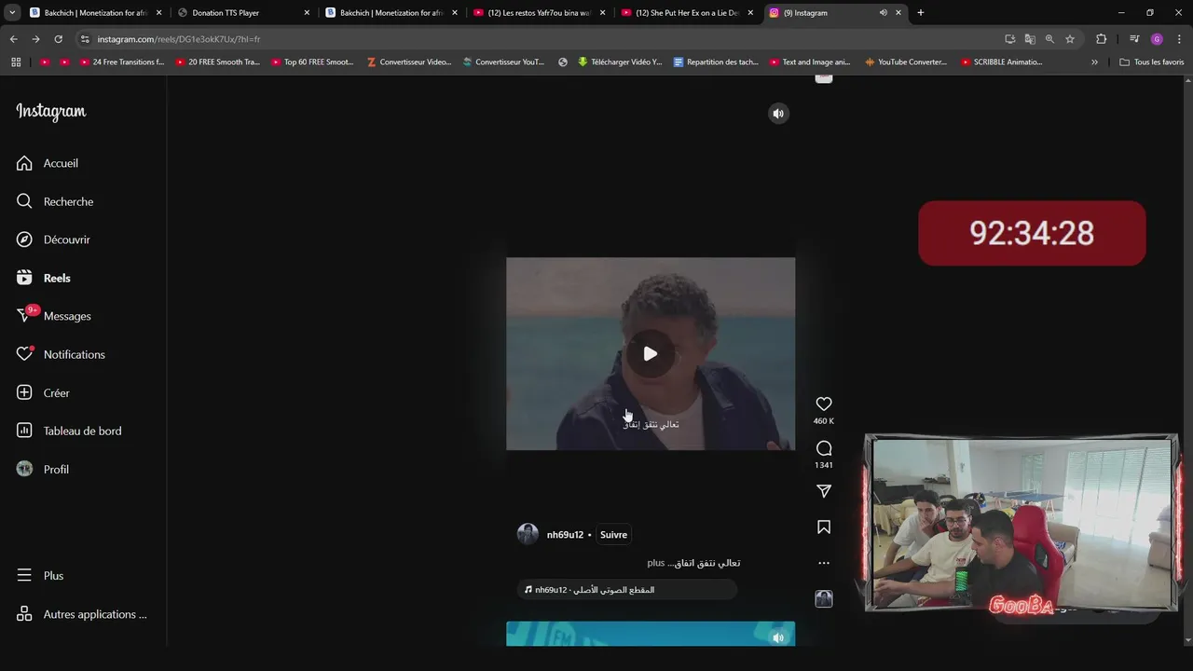This screenshot has height=671, width=1193.
Task: Open Tableau de bord dashboard
Action: tap(69, 431)
